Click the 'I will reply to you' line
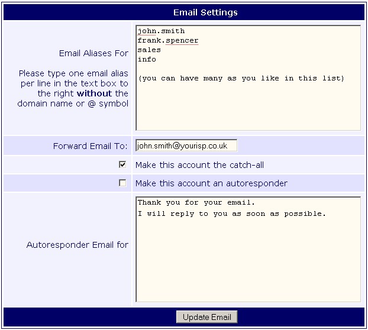 [231, 213]
